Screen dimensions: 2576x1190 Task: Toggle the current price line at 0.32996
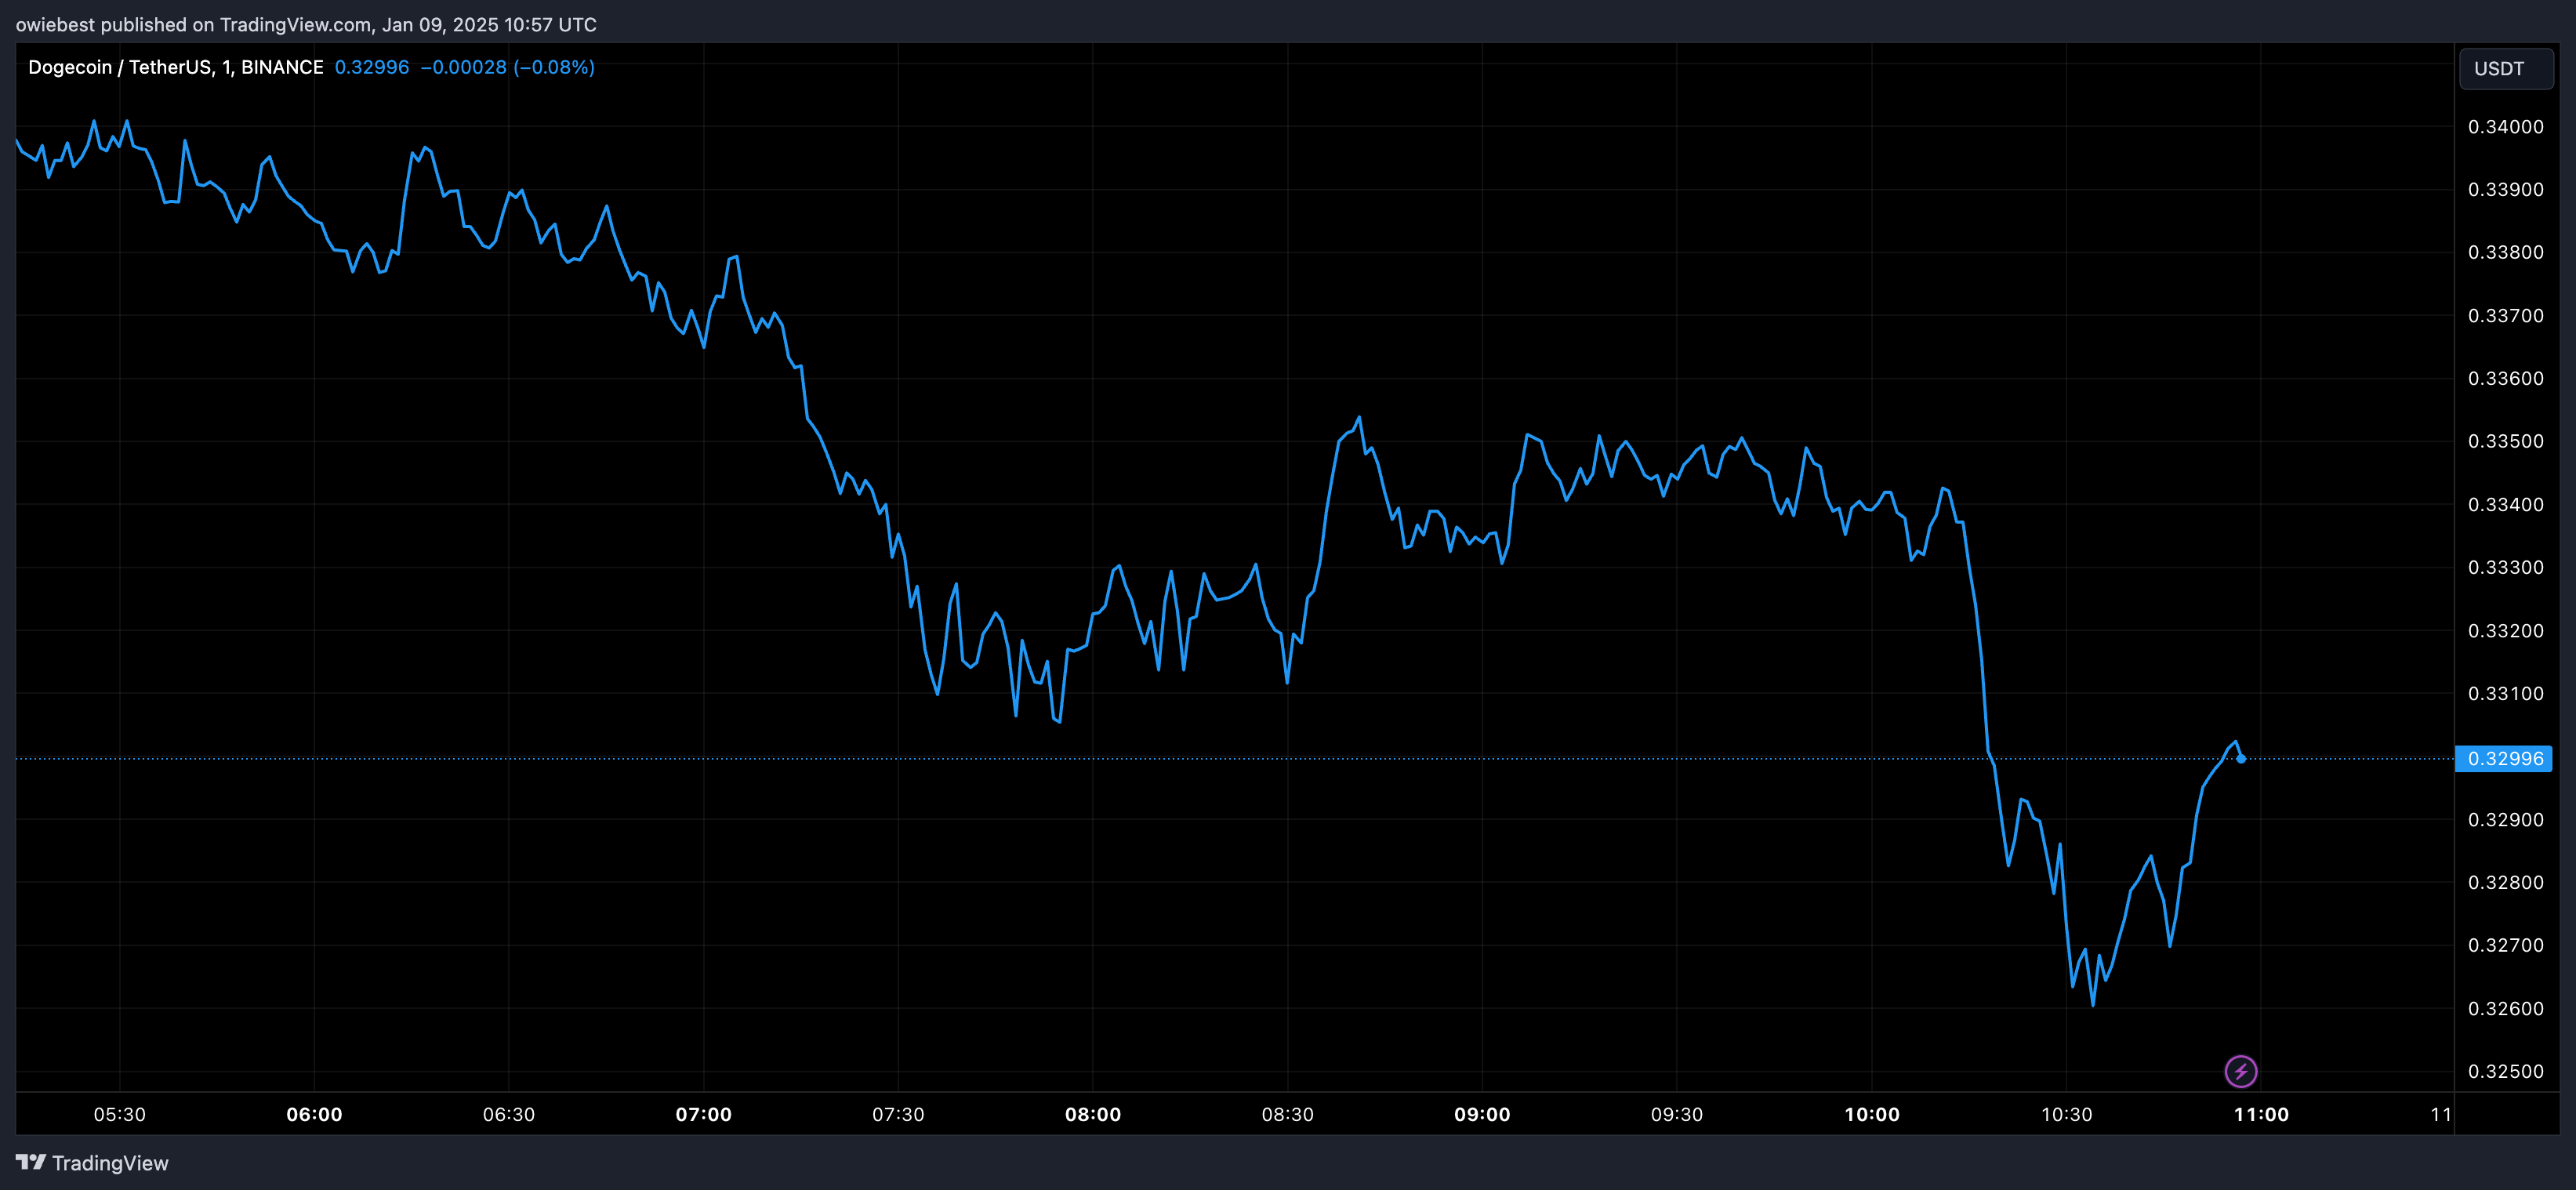pyautogui.click(x=1200, y=759)
